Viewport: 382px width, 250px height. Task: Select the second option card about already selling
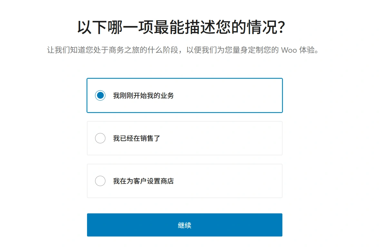(x=184, y=138)
